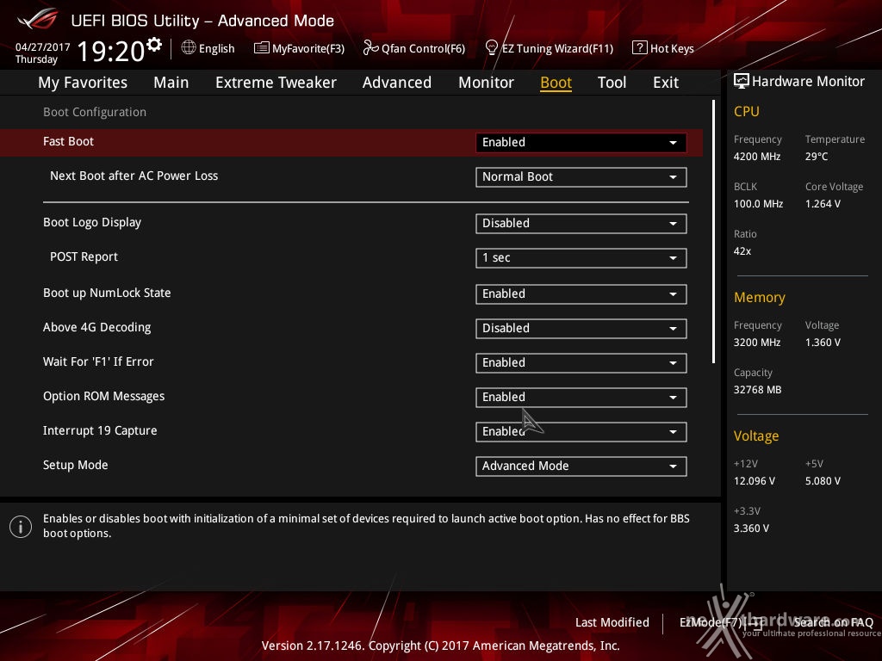The height and width of the screenshot is (661, 882).
Task: Click the EZ Tuning Wizard lightbulb icon
Action: click(492, 48)
